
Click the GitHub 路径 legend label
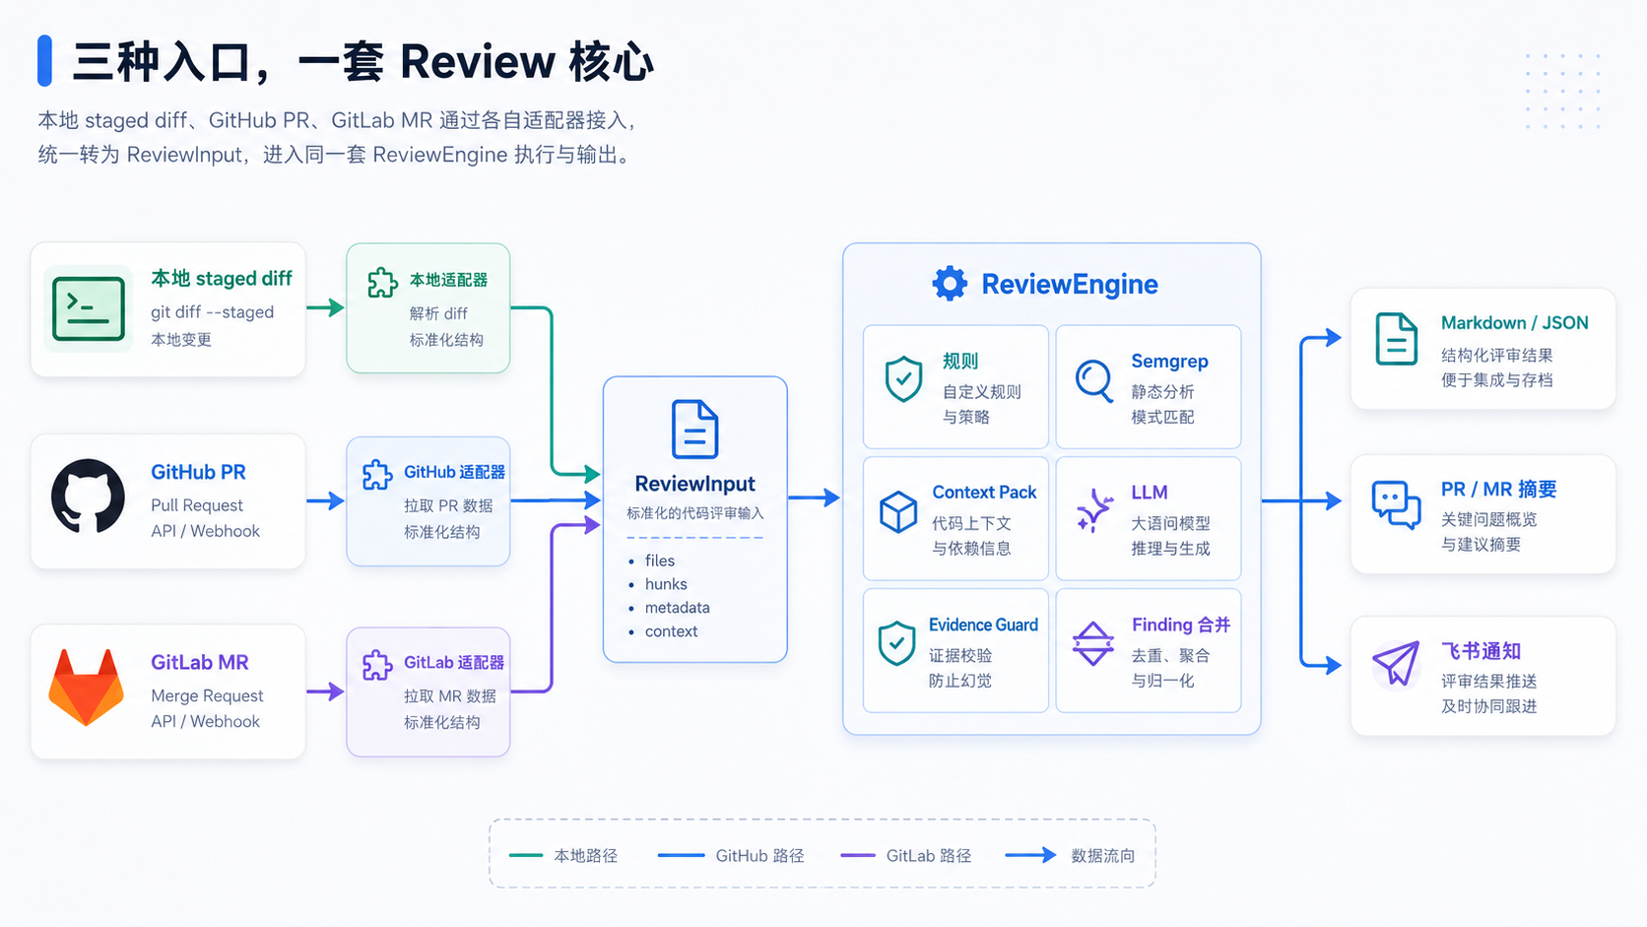coord(759,856)
